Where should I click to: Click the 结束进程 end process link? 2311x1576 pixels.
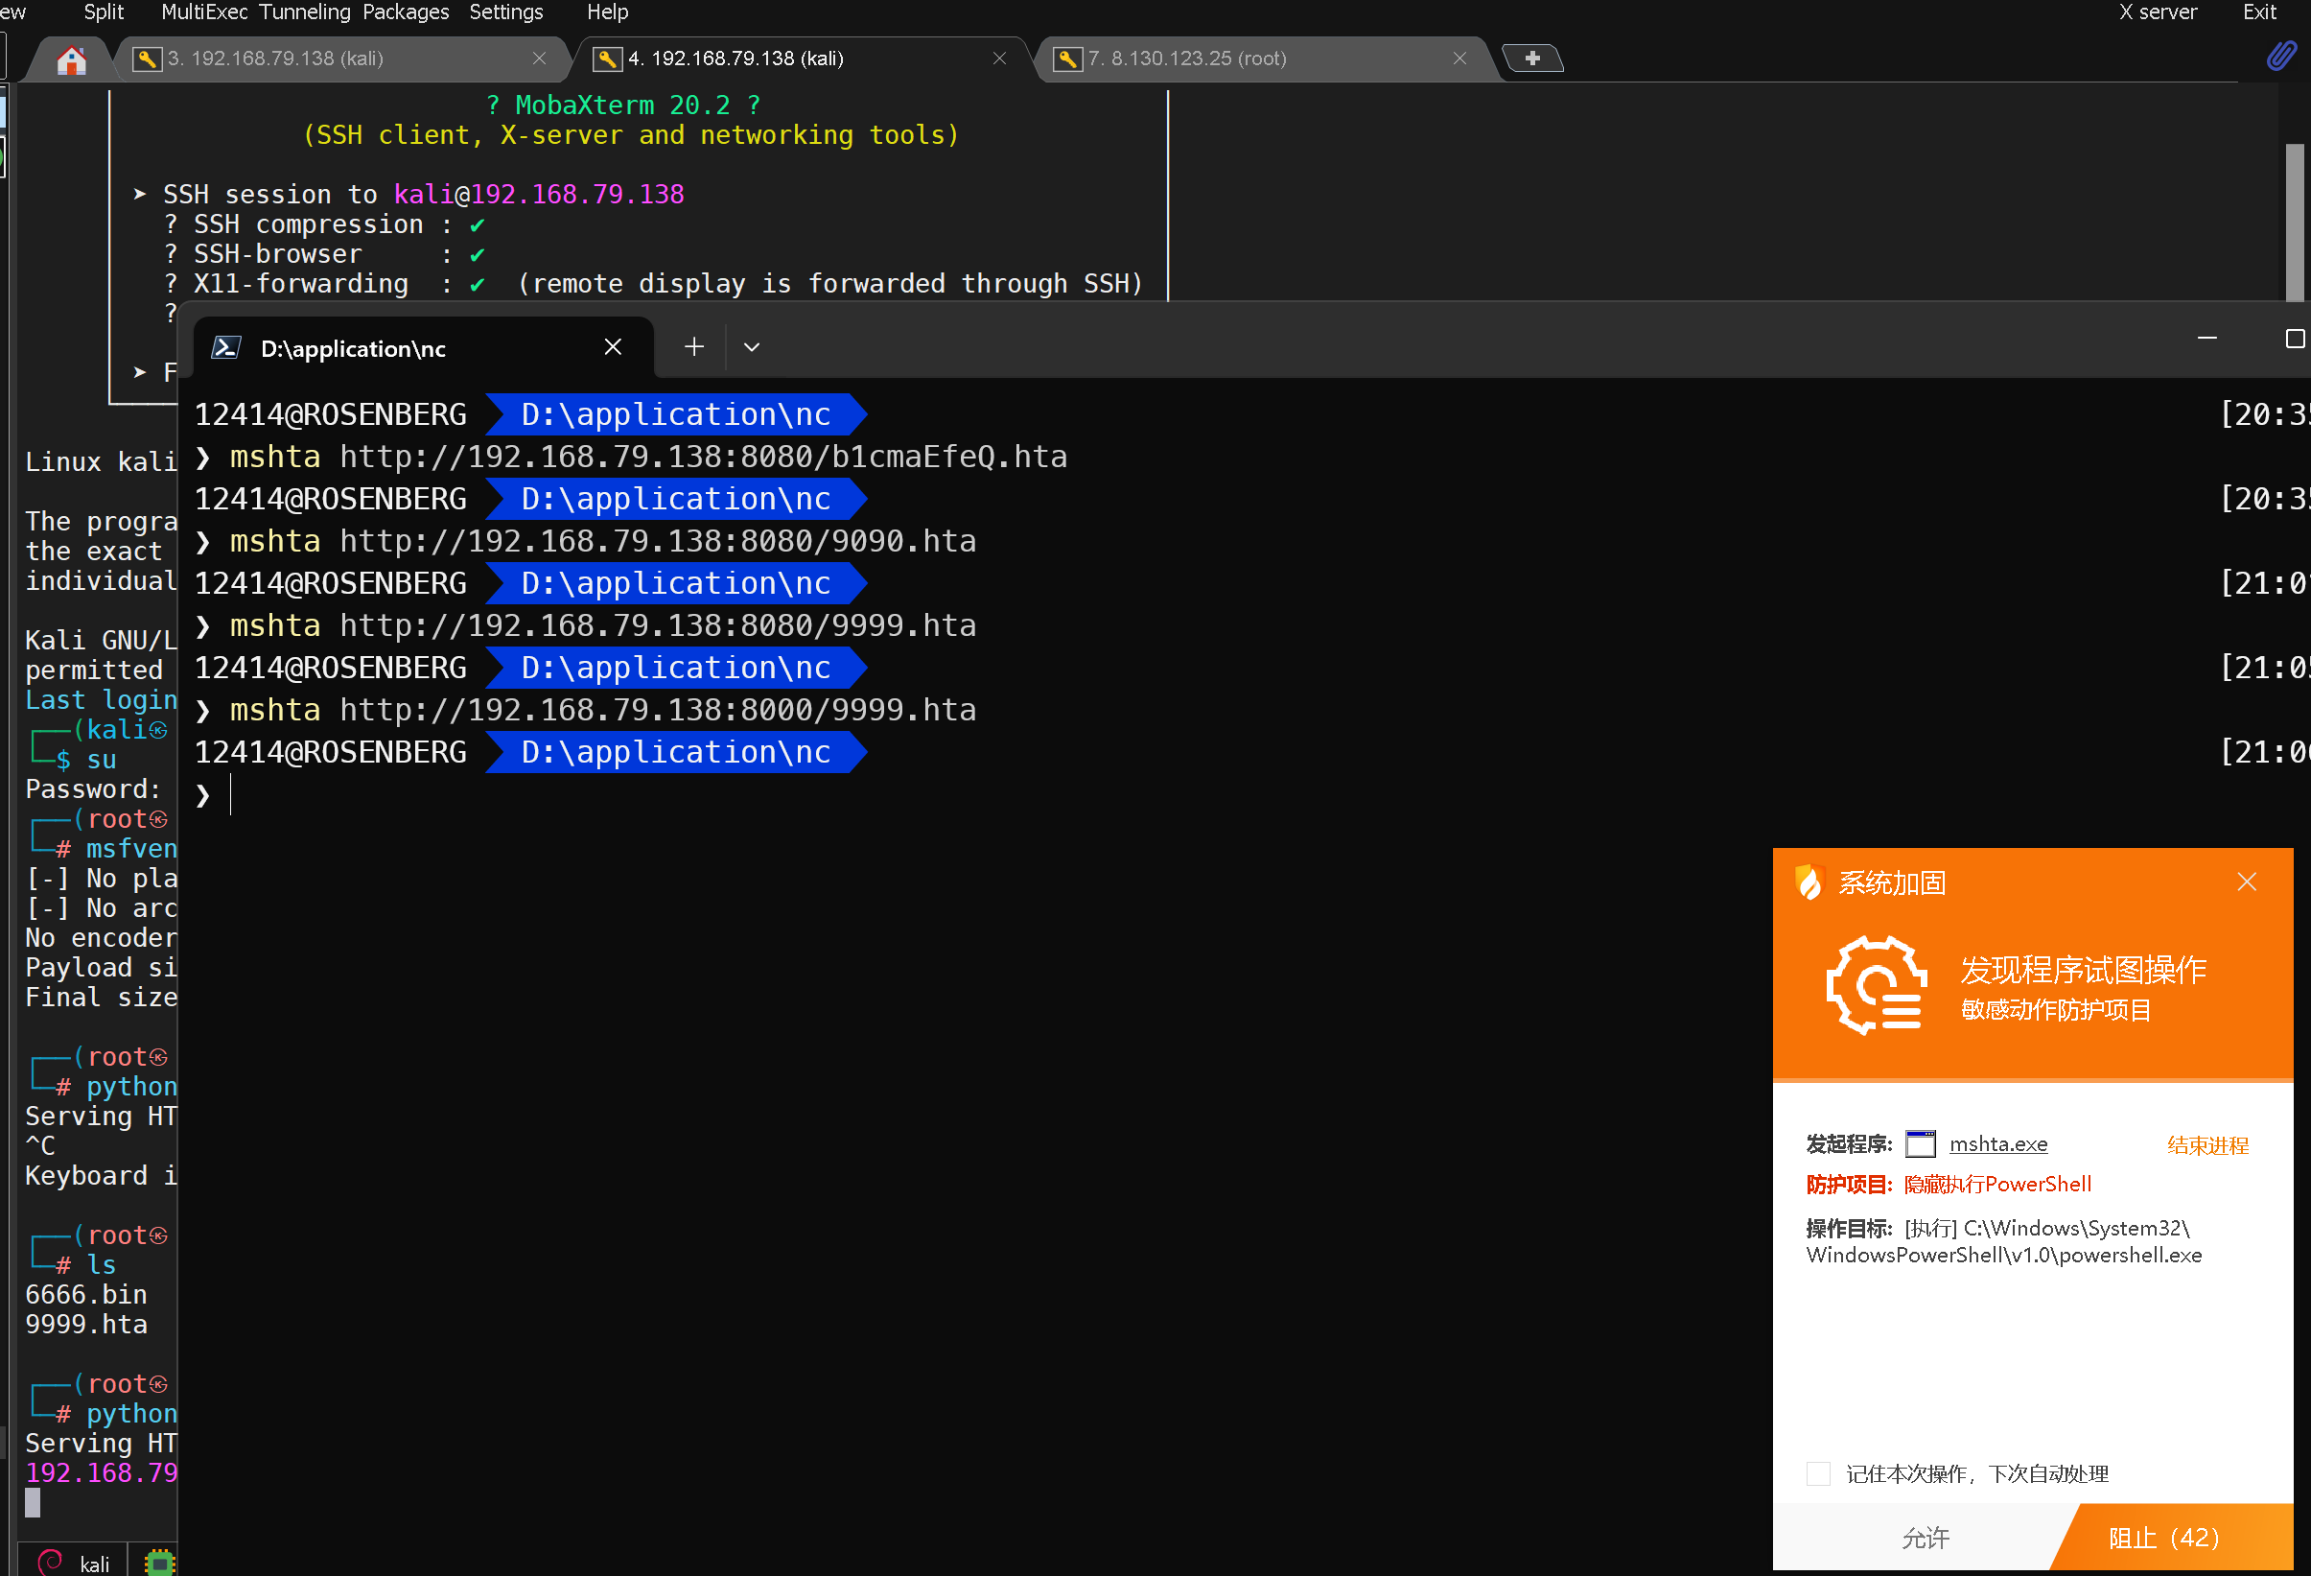[2206, 1145]
